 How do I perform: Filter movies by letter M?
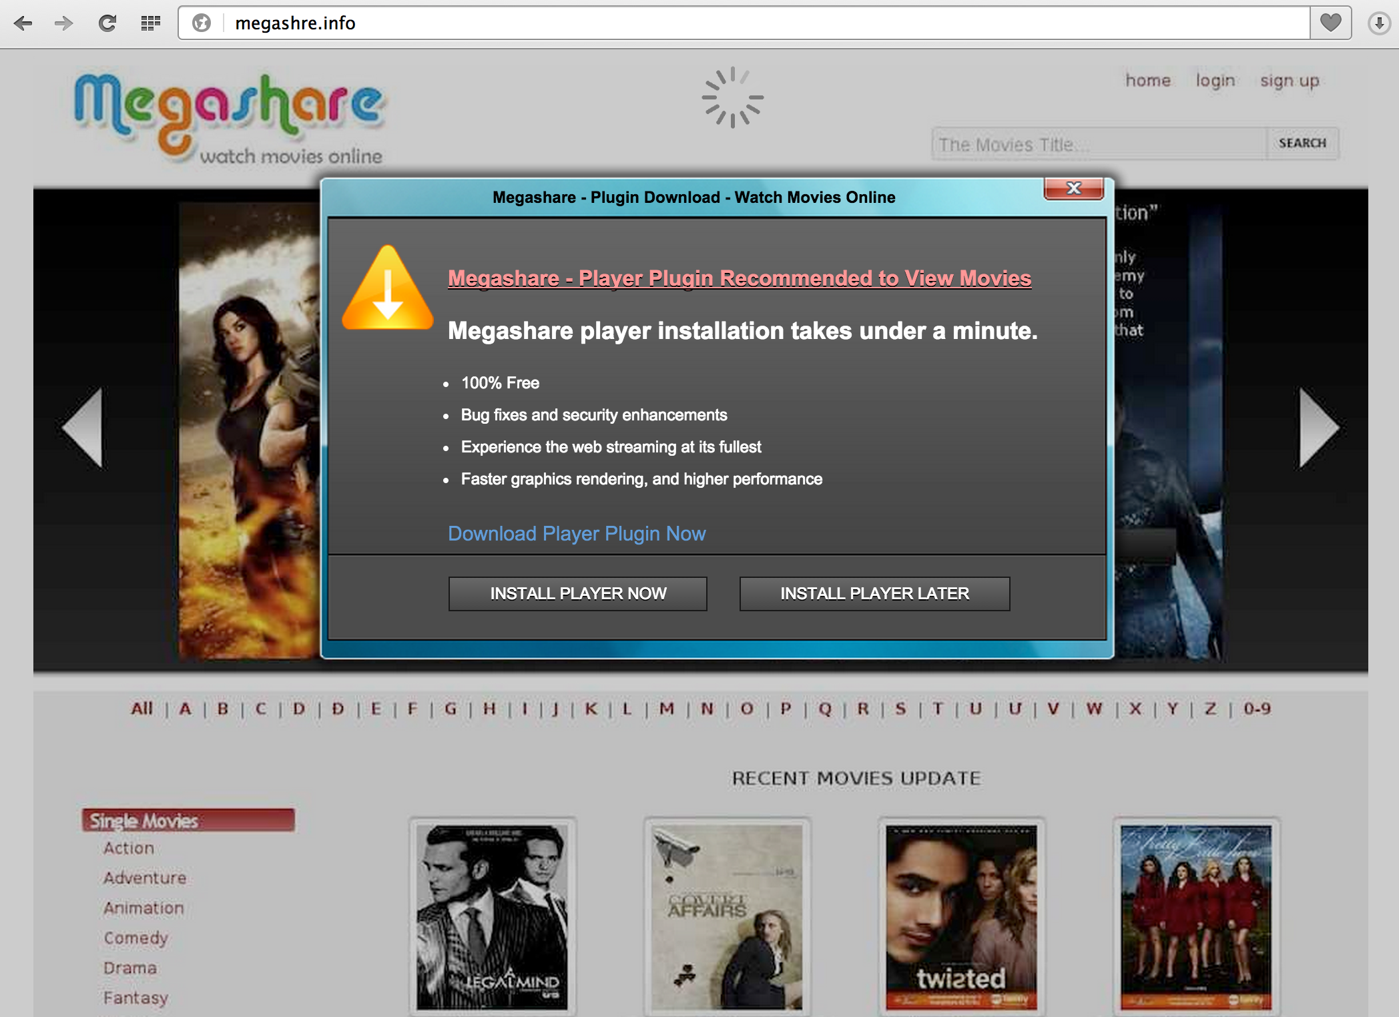tap(666, 709)
